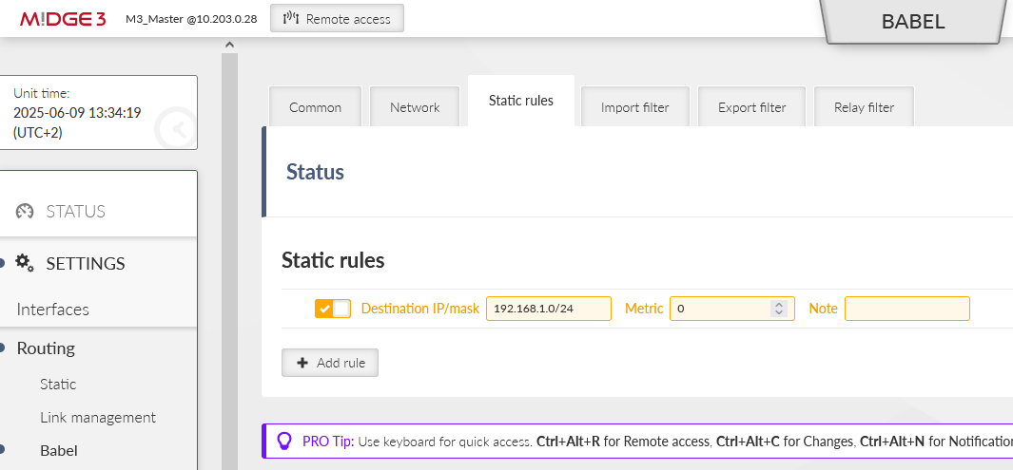Collapse the sidebar with the round arrow icon

tap(175, 129)
